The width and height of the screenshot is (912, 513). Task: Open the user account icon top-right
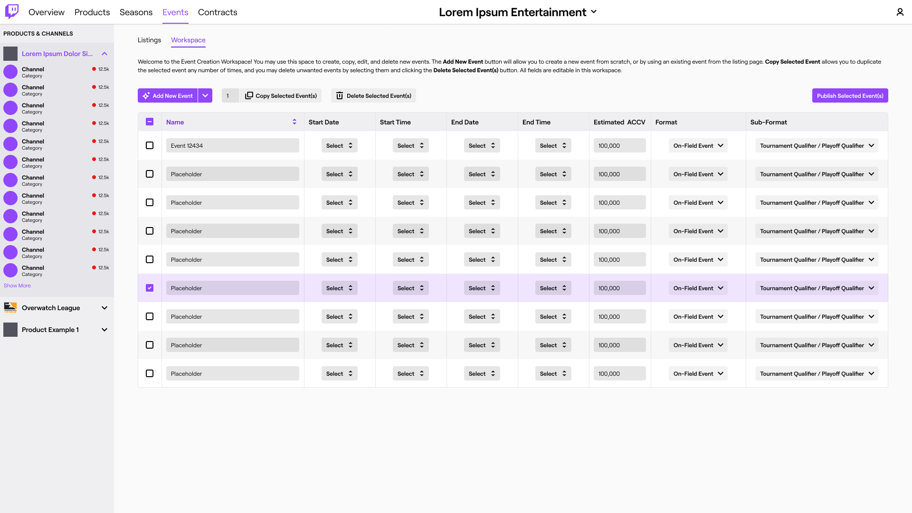[x=900, y=12]
